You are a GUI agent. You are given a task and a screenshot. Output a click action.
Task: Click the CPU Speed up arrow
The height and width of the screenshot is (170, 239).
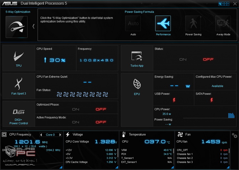45,60
